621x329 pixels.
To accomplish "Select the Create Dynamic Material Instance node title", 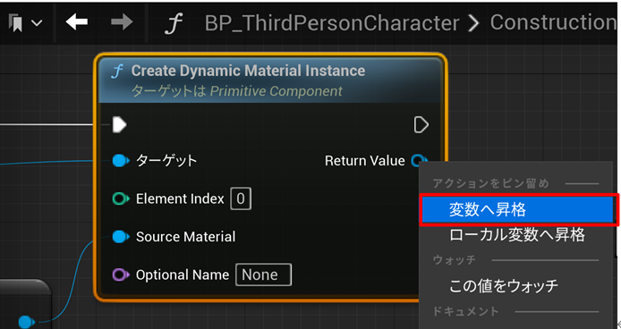I will [x=248, y=71].
